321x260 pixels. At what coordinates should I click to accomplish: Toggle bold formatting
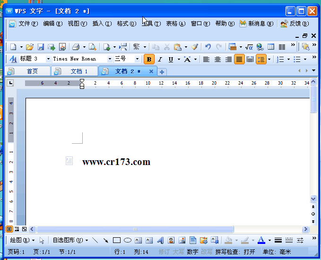click(149, 60)
